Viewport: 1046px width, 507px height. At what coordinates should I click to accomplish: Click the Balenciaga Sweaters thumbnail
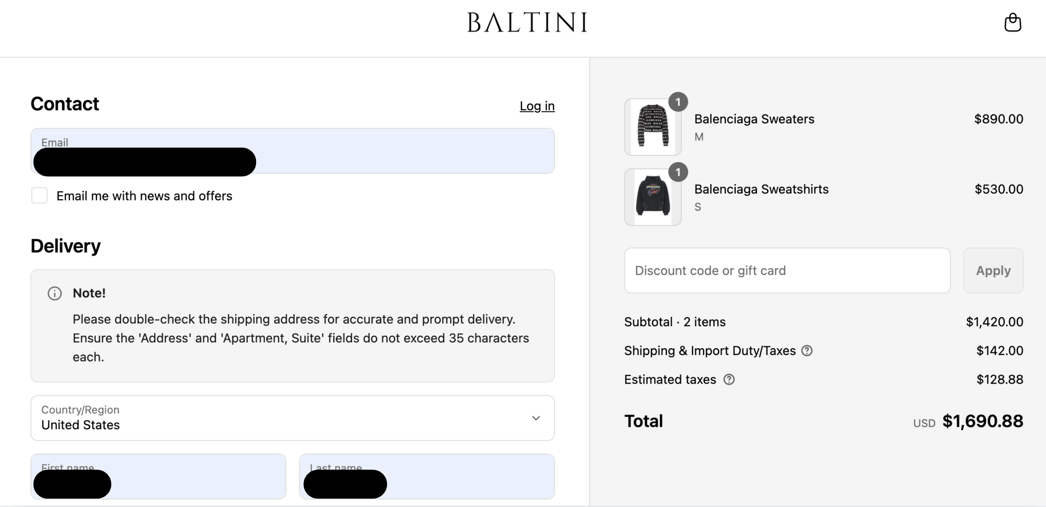(x=653, y=127)
